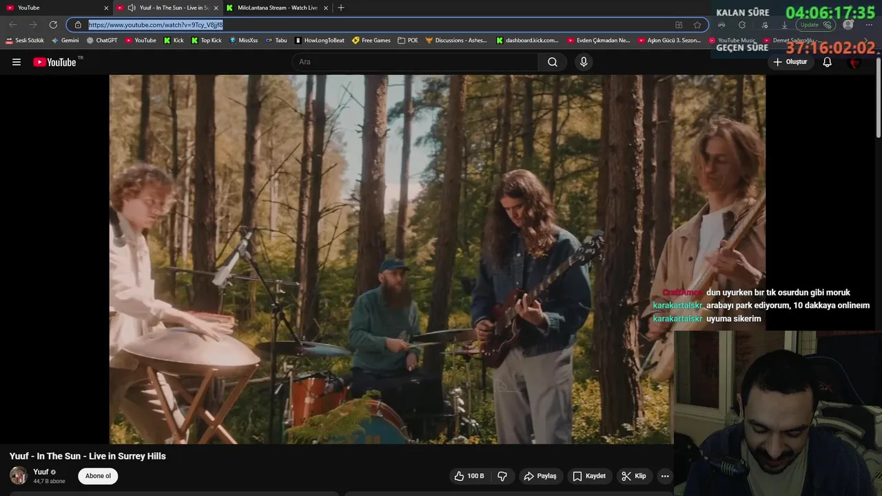Open the media control music icon
882x496 pixels.
(765, 25)
